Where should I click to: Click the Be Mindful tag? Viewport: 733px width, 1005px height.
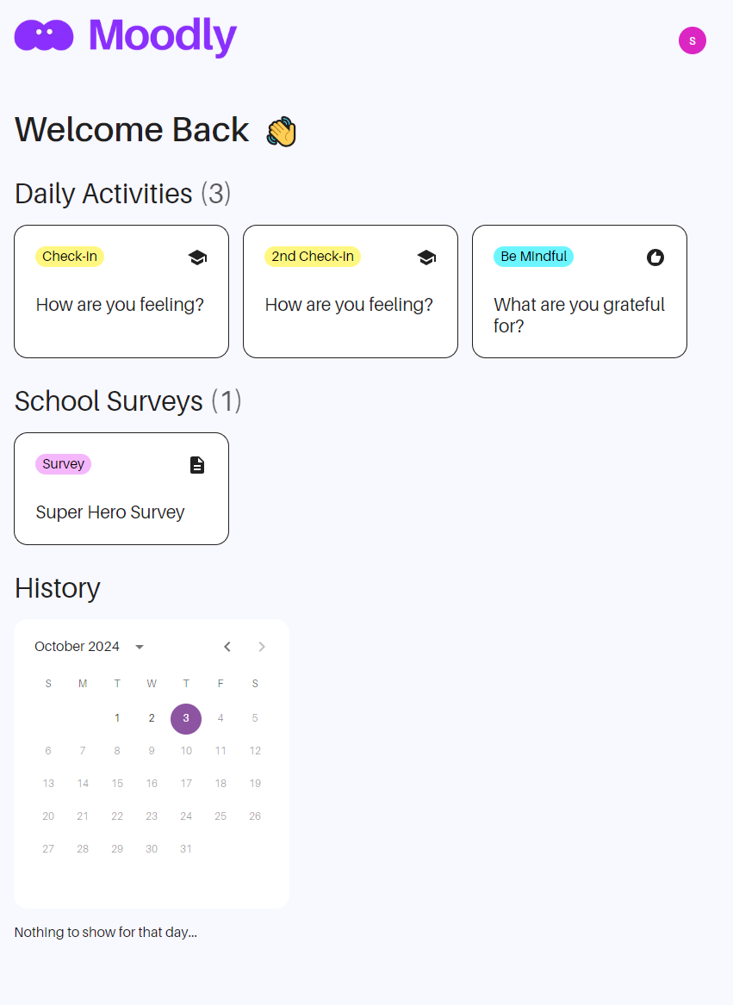click(533, 257)
